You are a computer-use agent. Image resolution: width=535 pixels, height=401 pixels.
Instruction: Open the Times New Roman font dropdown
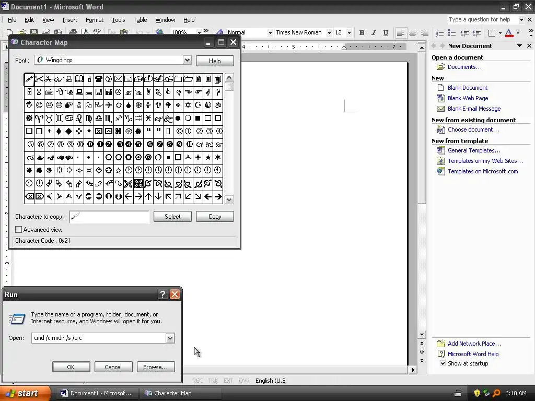click(329, 33)
